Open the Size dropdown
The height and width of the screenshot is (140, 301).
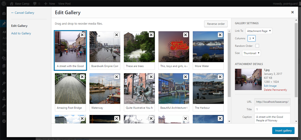(x=251, y=53)
